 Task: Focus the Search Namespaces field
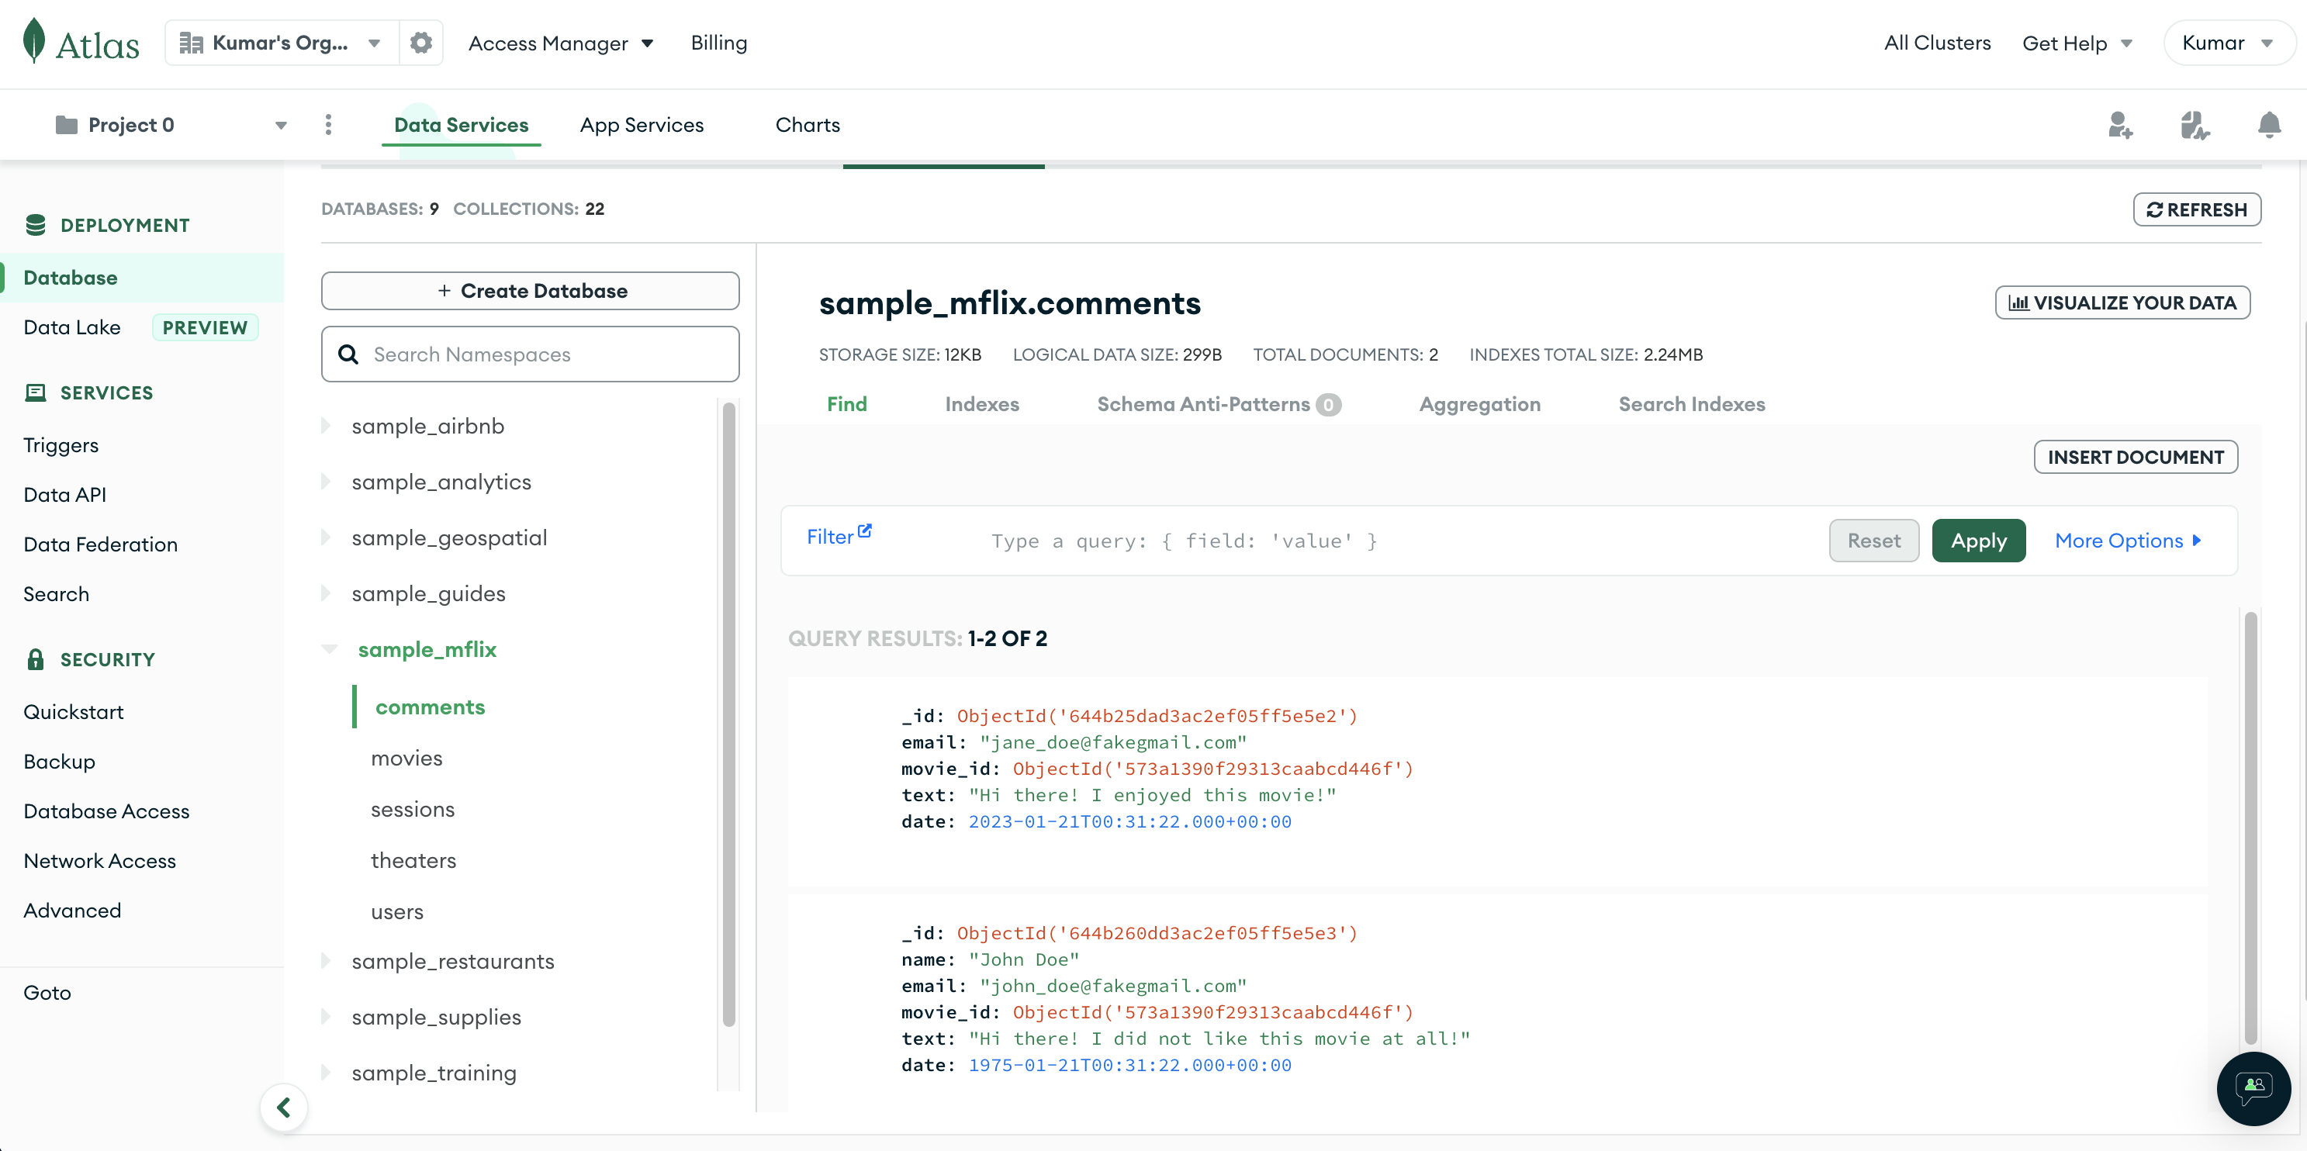(x=530, y=354)
